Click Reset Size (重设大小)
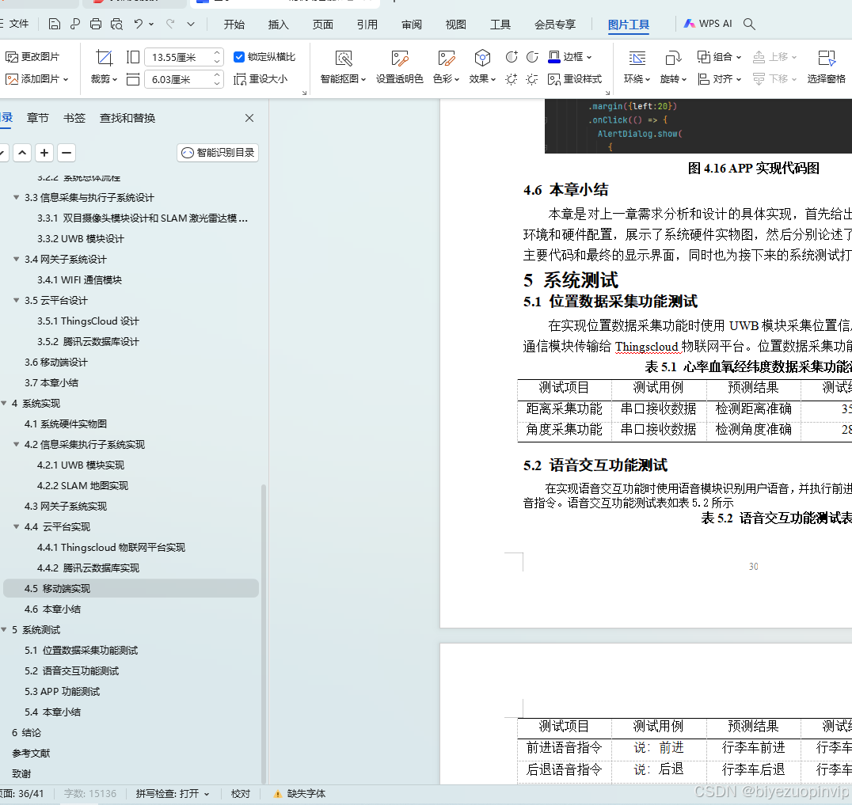Viewport: 852px width, 805px height. pyautogui.click(x=261, y=79)
